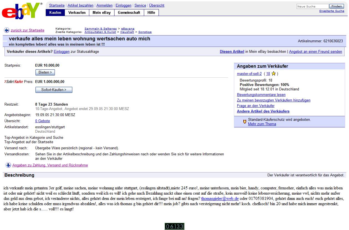Click the Artikelnummer: 6210636023 text
The width and height of the screenshot is (349, 230).
[x=320, y=41]
